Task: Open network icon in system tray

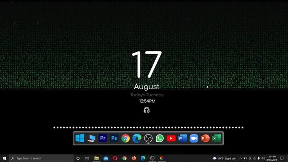Action: tap(254, 158)
